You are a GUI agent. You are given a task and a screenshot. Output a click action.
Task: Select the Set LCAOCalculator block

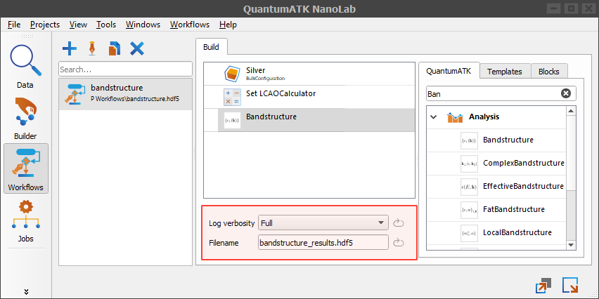tap(309, 97)
